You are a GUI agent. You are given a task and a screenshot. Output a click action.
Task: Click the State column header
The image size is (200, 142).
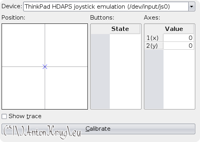[x=120, y=29]
